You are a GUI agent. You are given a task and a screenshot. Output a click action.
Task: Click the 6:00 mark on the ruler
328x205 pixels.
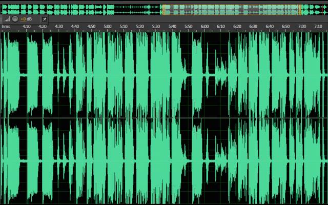(x=204, y=26)
